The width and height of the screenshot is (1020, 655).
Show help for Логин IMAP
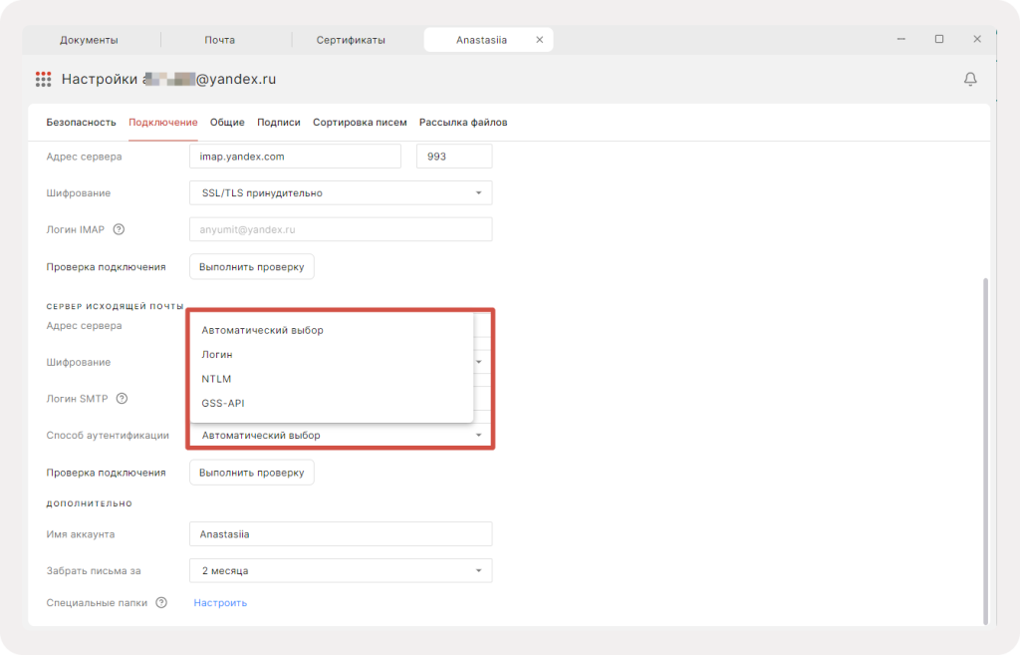[119, 229]
